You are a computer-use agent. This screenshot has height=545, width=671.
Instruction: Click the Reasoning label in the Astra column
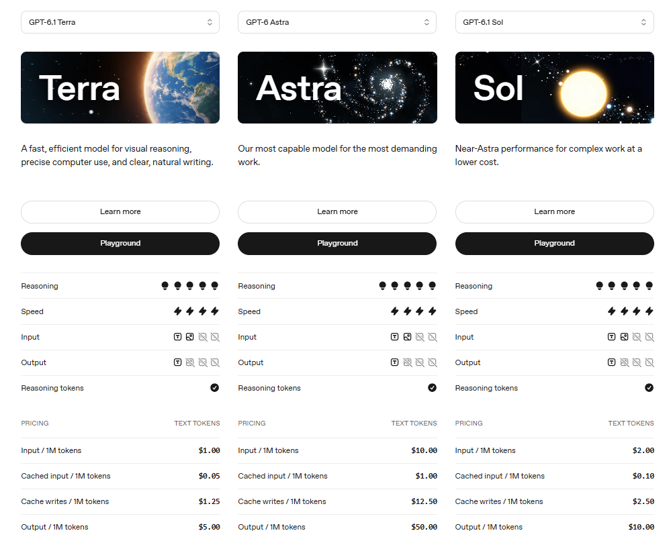[x=257, y=286]
